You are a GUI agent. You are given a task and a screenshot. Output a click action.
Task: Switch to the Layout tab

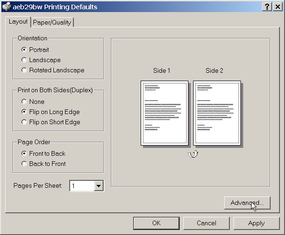click(18, 22)
